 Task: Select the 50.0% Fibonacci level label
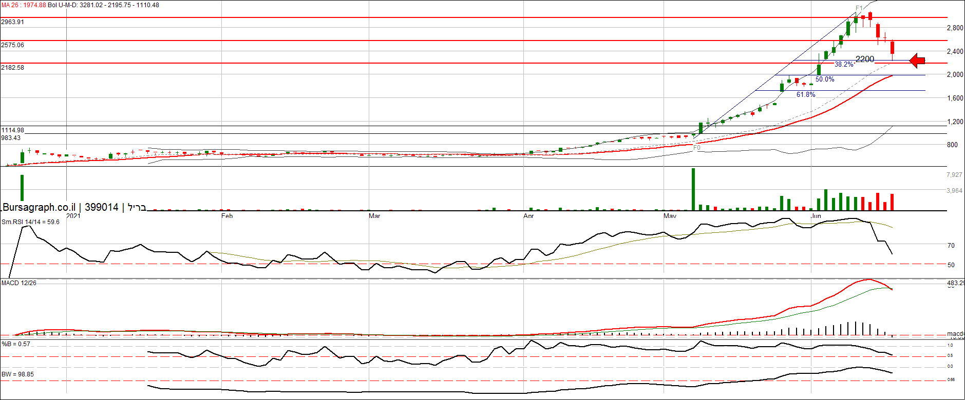825,79
